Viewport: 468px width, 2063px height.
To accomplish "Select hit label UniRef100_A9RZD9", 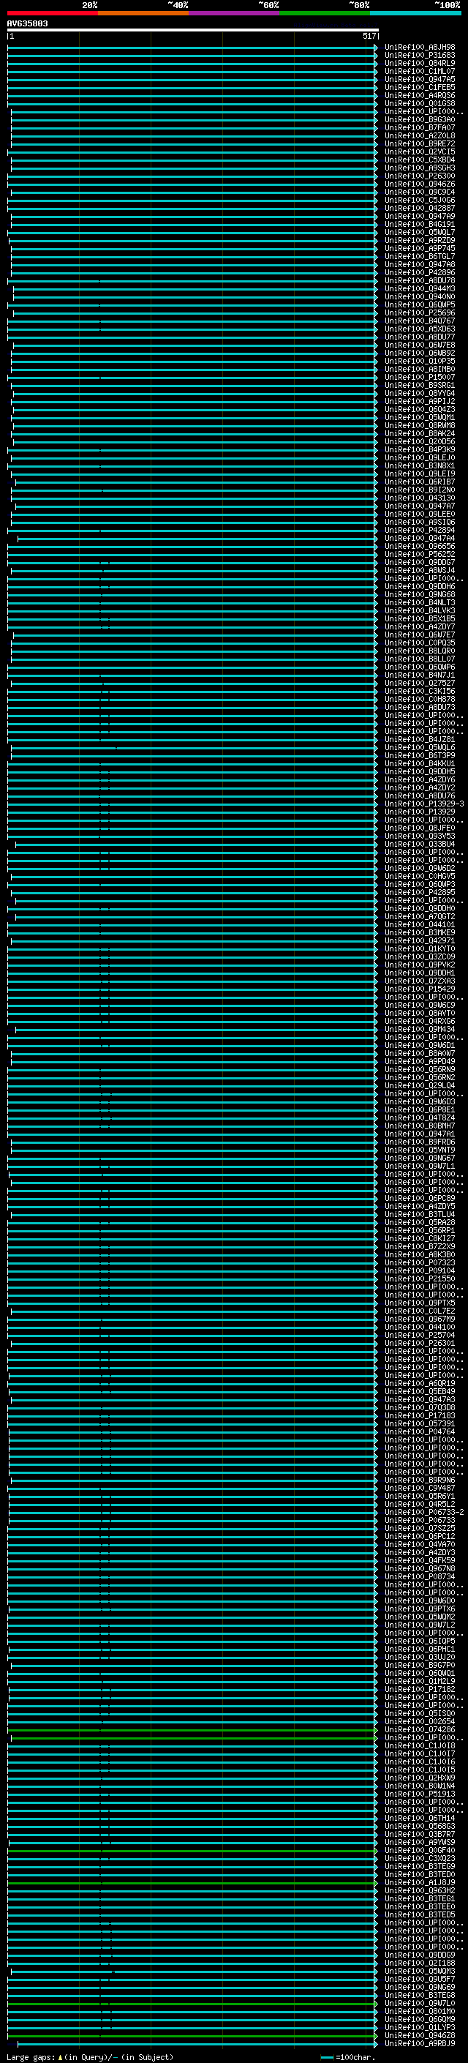I will (x=419, y=240).
